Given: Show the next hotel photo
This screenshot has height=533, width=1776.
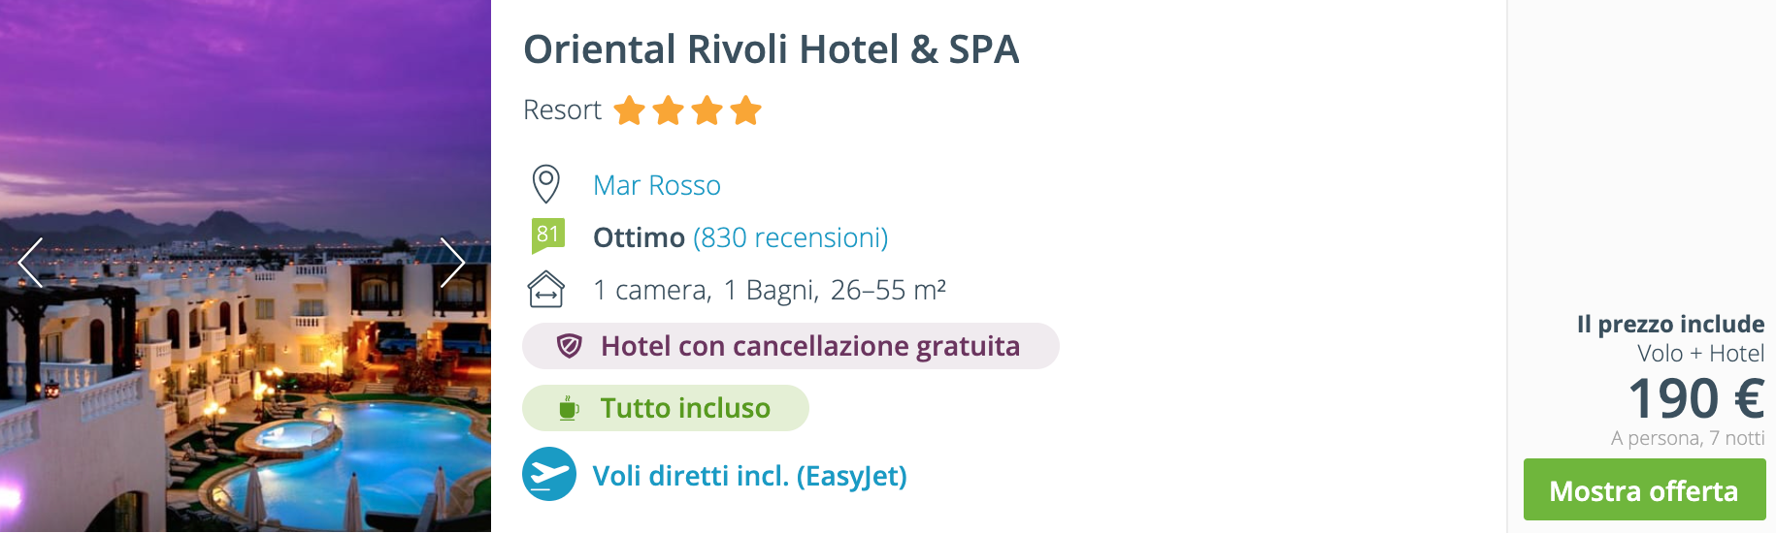Looking at the screenshot, I should pos(452,263).
